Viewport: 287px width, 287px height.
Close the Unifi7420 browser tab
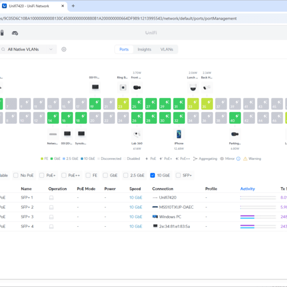(x=63, y=6)
